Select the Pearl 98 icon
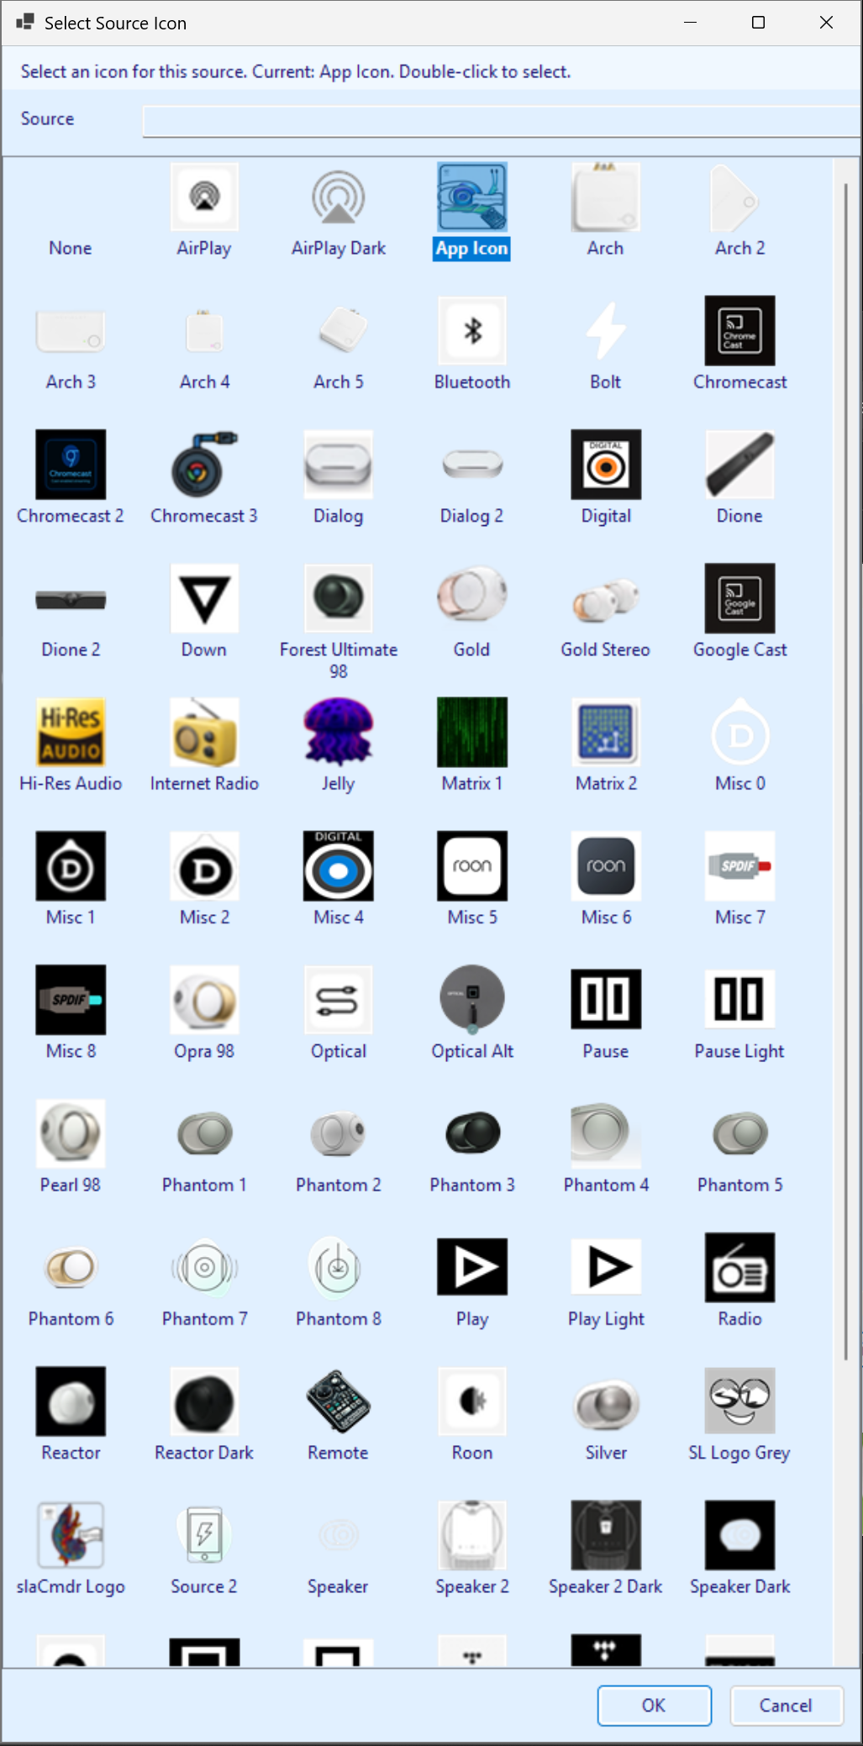This screenshot has width=863, height=1746. coord(71,1133)
